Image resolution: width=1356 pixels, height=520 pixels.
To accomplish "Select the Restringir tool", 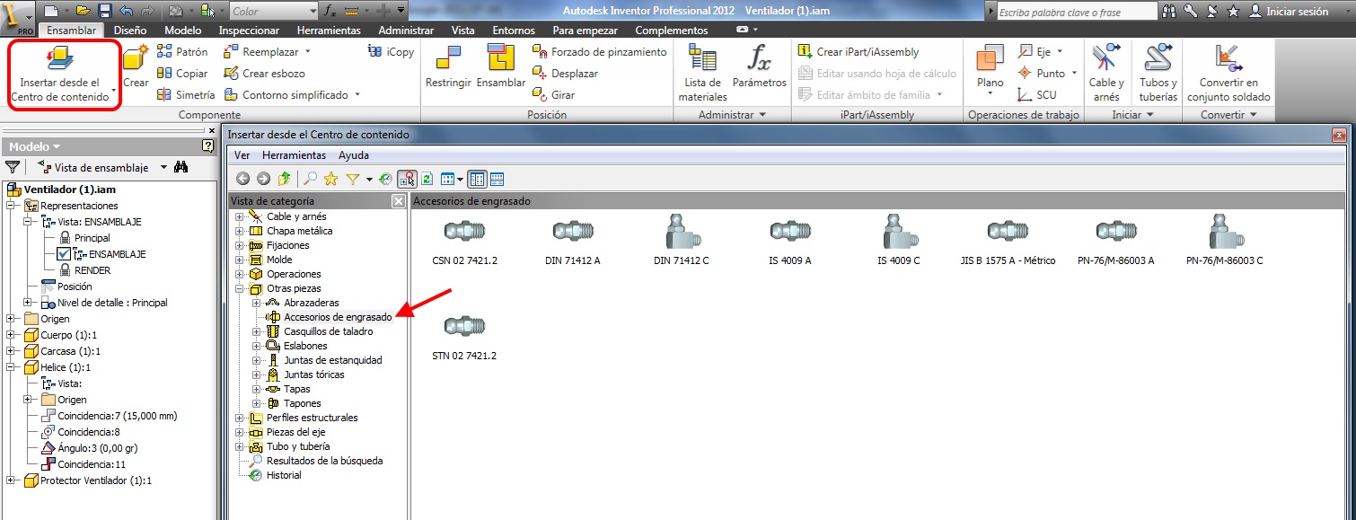I will pos(448,66).
